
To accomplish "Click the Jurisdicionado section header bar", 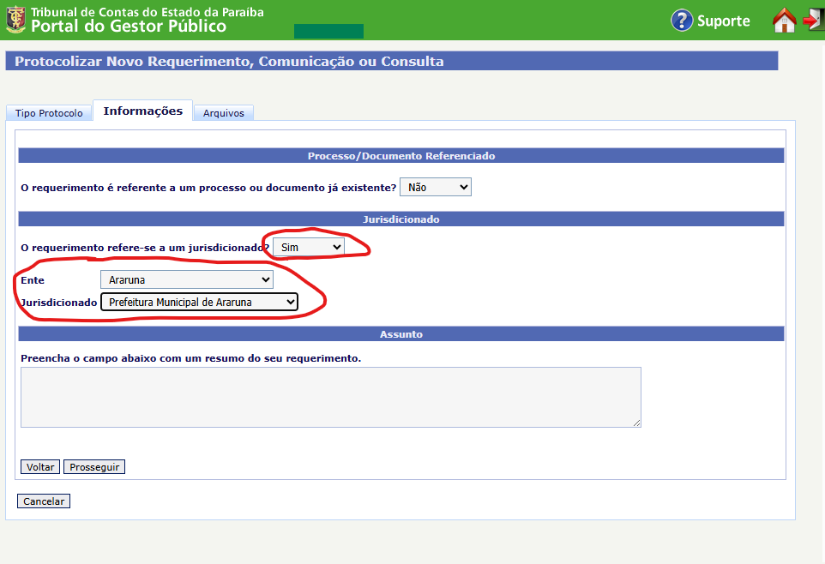I will [x=401, y=219].
